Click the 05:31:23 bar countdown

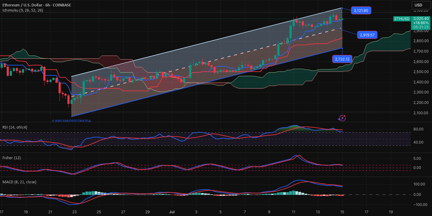(421, 27)
